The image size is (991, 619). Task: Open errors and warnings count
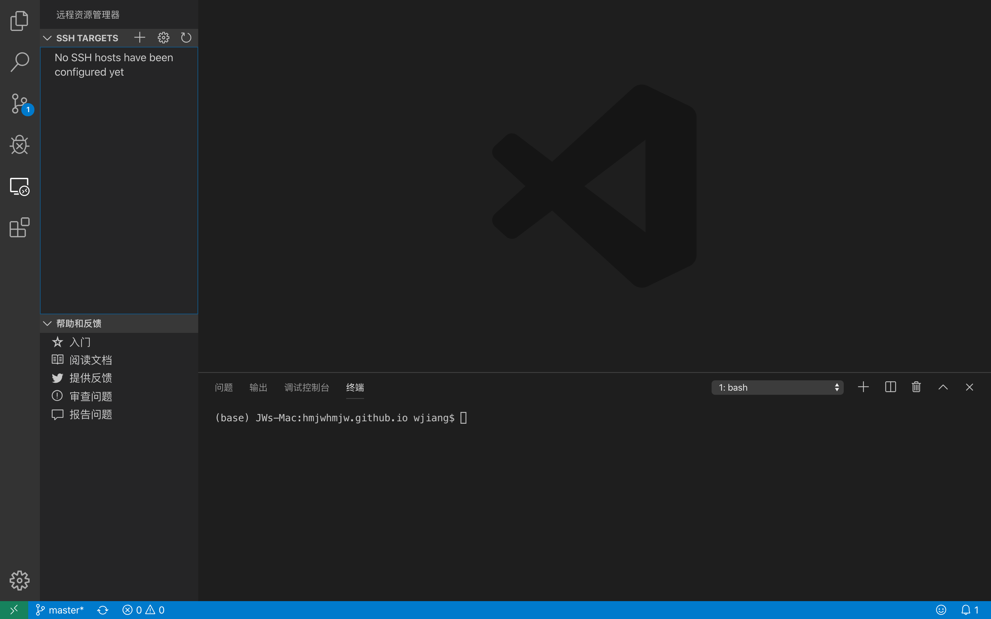(143, 610)
